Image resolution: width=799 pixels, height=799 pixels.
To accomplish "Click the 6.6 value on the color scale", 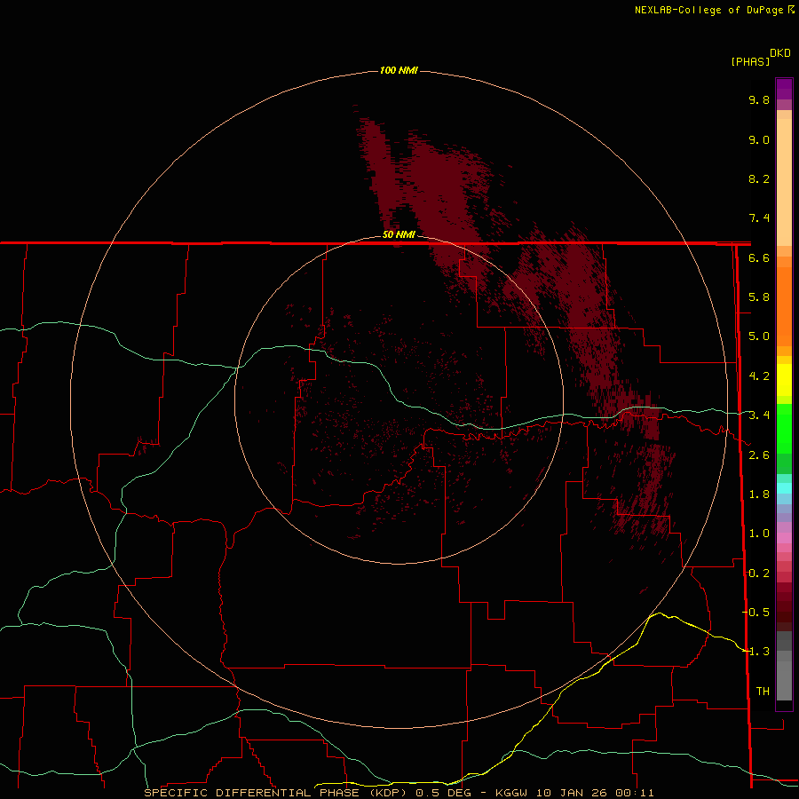I will click(x=759, y=257).
